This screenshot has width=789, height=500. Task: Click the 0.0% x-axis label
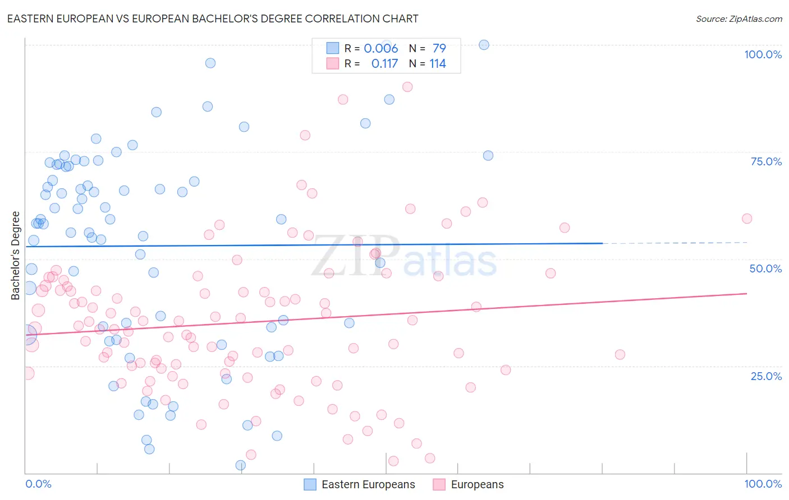pos(39,484)
